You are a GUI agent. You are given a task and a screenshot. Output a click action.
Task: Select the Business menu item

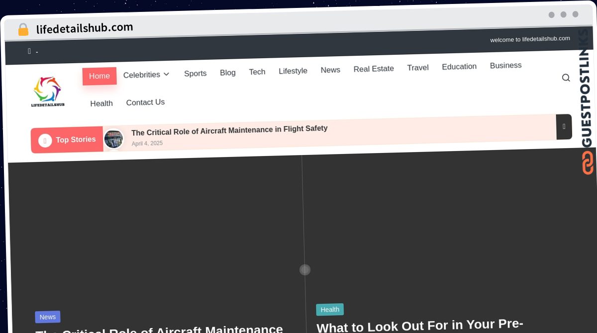point(505,66)
